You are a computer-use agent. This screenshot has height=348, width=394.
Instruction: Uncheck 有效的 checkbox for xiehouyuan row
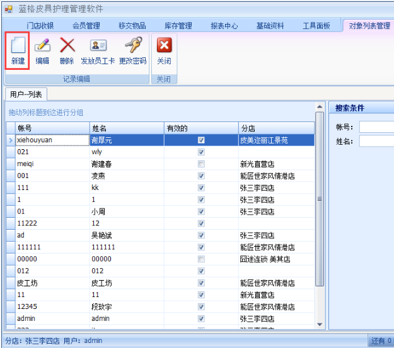201,140
